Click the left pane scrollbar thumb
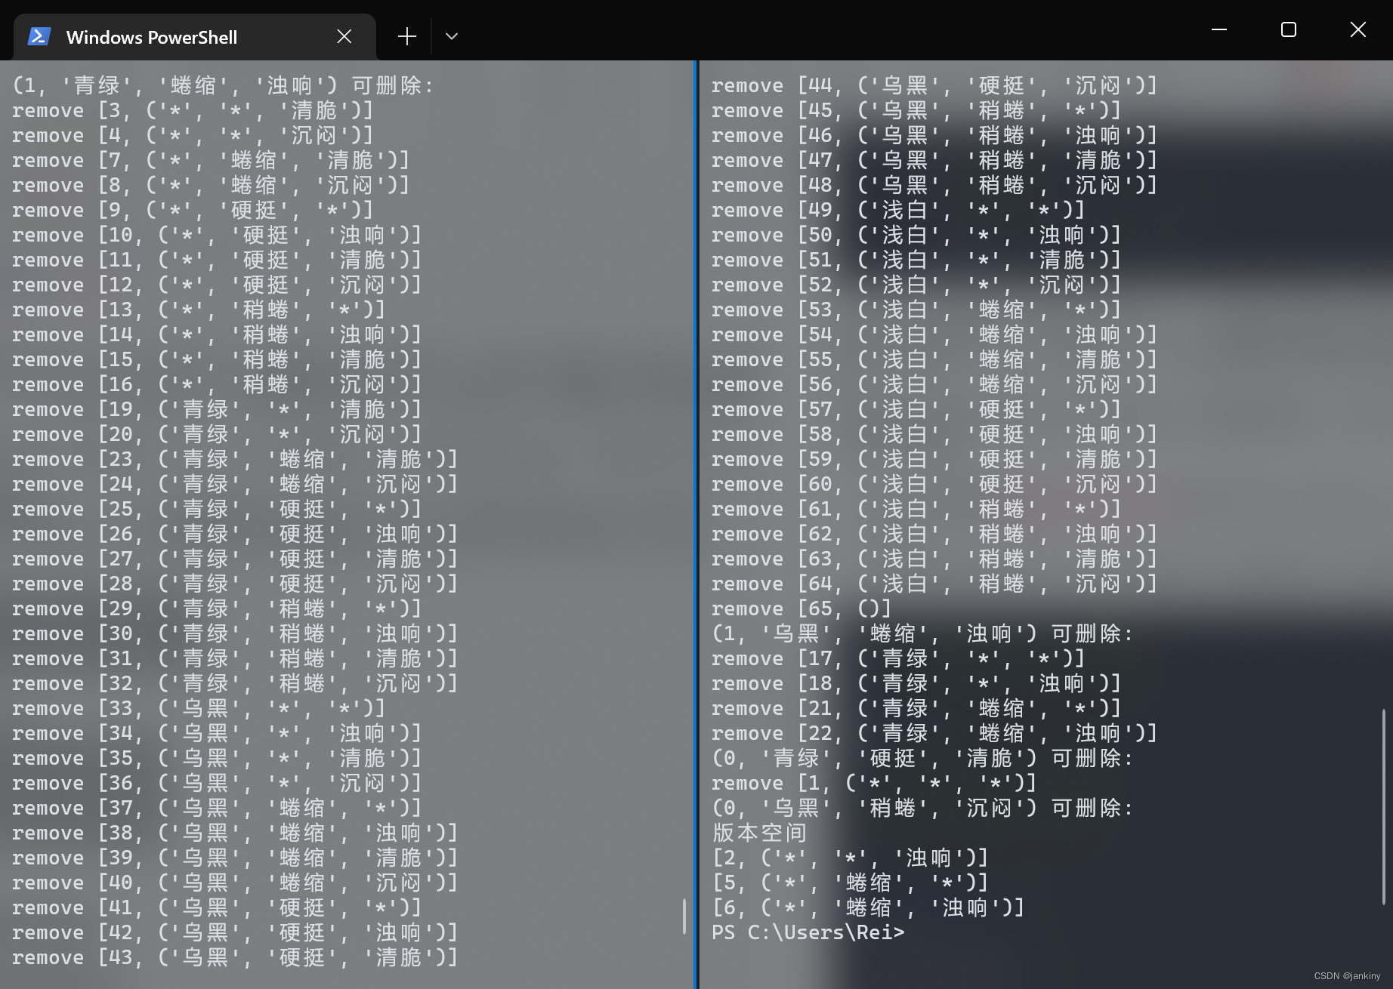Screen dimensions: 1393x989 click(x=684, y=916)
